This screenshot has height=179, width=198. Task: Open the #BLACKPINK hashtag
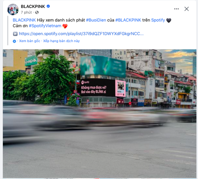point(128,20)
